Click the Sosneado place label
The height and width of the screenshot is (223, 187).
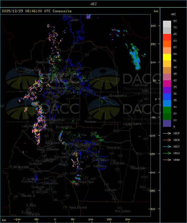pyautogui.click(x=36, y=164)
